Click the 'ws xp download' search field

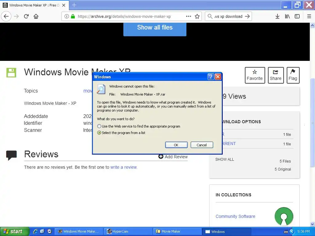pos(229,17)
